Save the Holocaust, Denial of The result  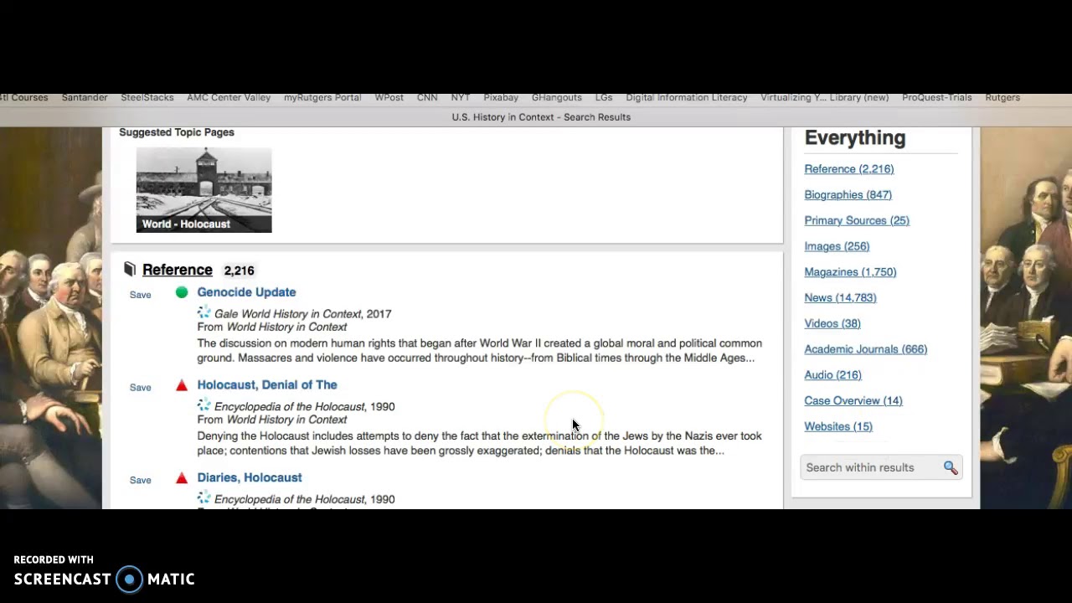(x=140, y=388)
